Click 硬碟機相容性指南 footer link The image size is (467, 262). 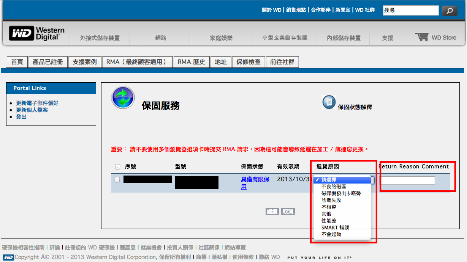[x=23, y=247]
